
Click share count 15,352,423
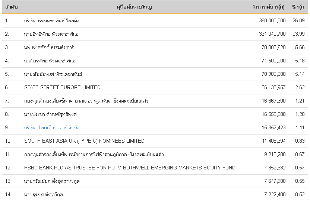point(273,128)
